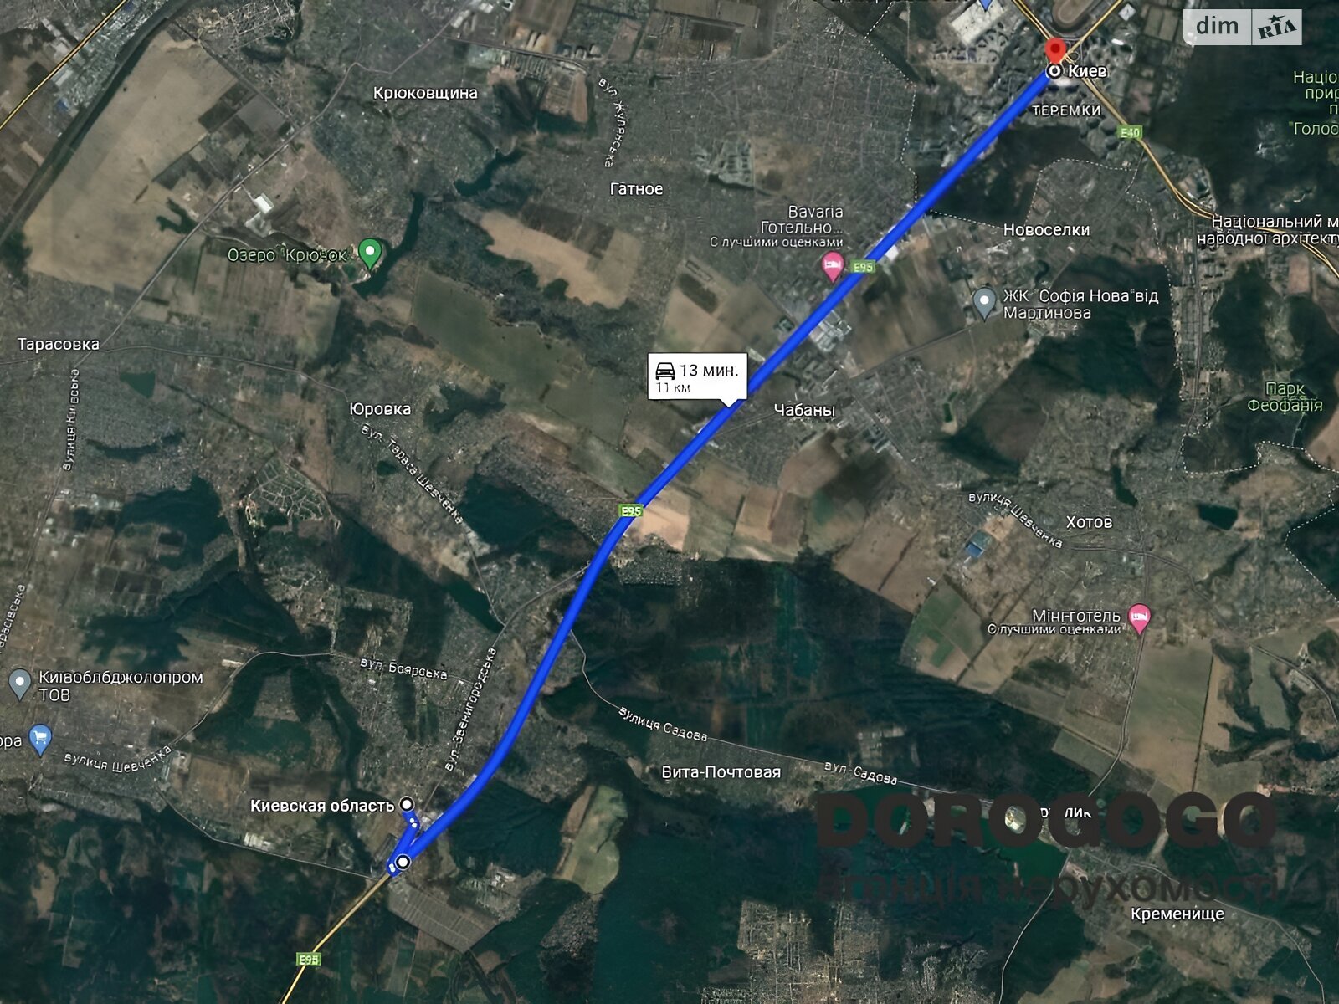Click the route start point circle
The height and width of the screenshot is (1004, 1339).
[403, 862]
